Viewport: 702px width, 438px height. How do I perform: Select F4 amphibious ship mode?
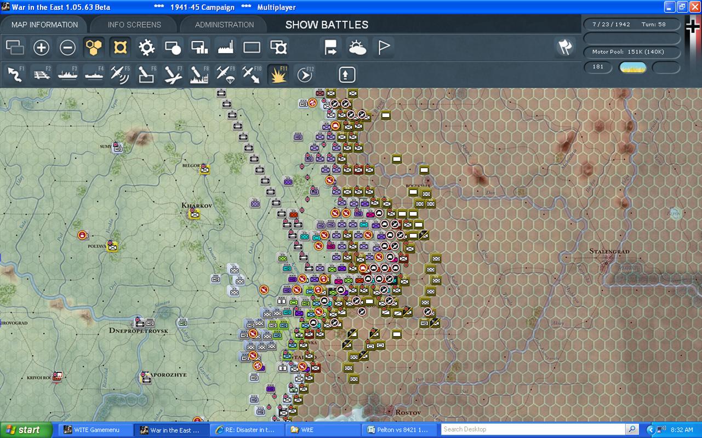[94, 74]
